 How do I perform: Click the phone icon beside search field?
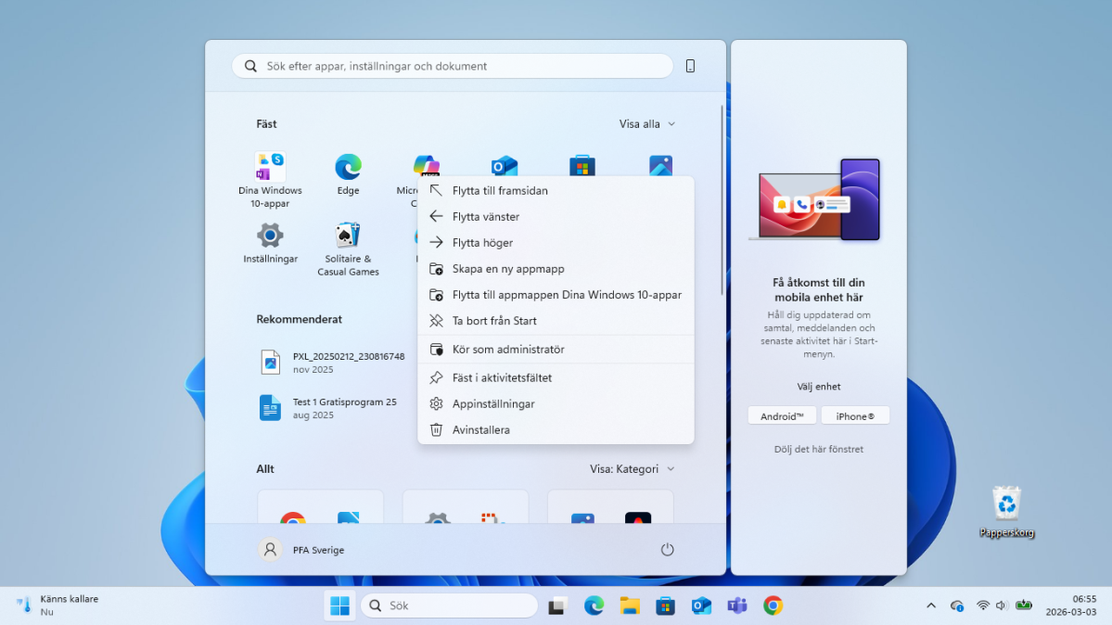point(690,66)
